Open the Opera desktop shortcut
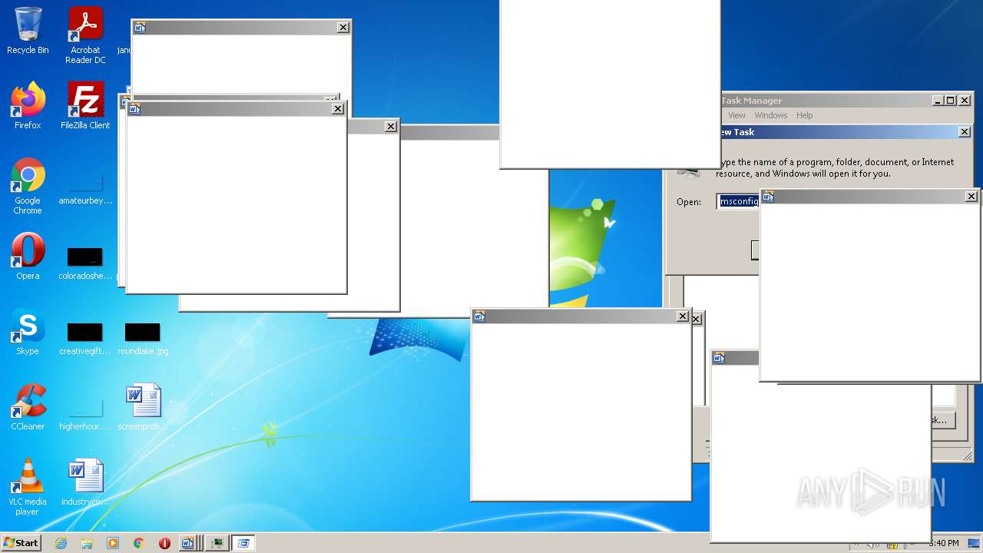The width and height of the screenshot is (983, 553). [28, 257]
